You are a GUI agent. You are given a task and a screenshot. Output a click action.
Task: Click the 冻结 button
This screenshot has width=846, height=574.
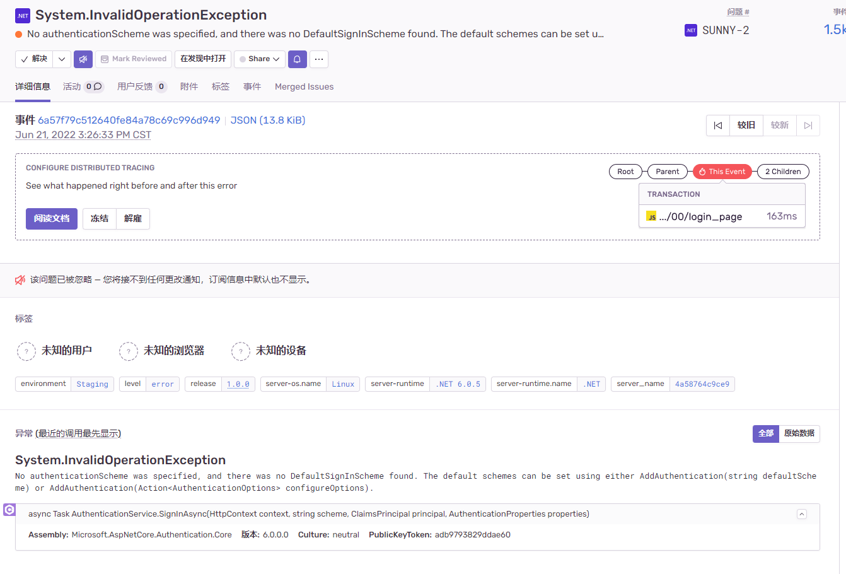[x=100, y=219]
